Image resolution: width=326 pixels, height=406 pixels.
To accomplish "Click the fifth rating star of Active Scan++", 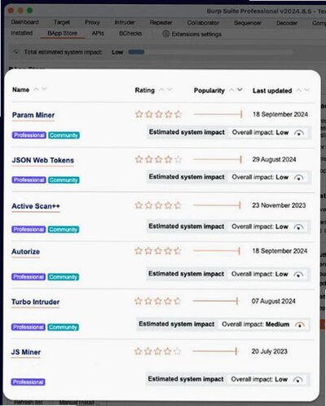I will click(178, 205).
